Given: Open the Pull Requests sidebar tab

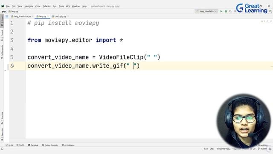Looking at the screenshot, I should 2,52.
